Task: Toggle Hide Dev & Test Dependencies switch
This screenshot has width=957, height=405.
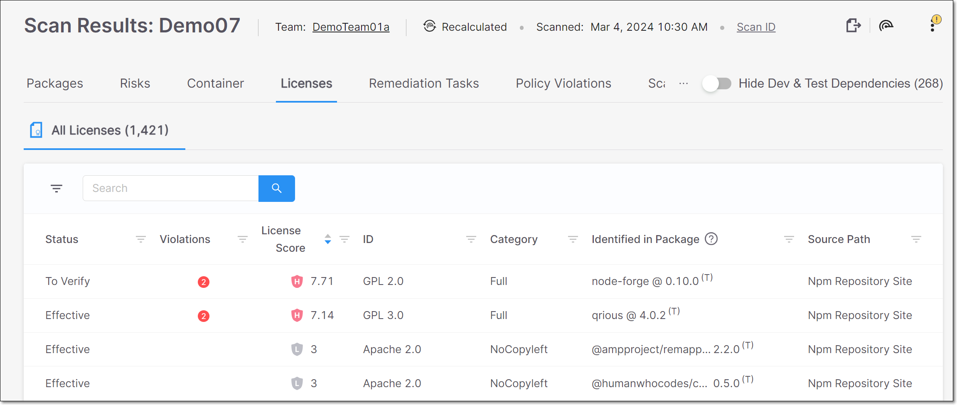Action: point(717,83)
